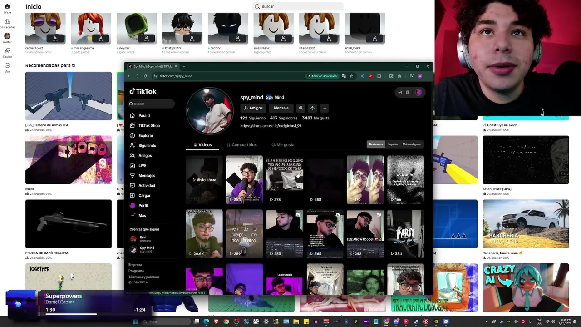581x327 pixels.
Task: Click the Windows Start button
Action: [135, 322]
